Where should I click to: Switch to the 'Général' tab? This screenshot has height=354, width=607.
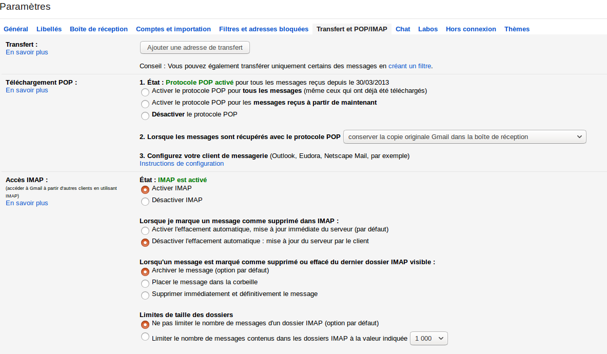(x=16, y=29)
